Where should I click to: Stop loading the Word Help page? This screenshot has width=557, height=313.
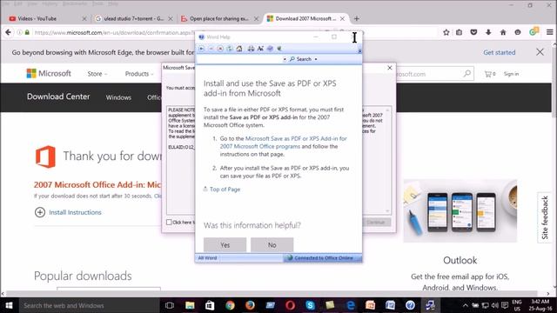pos(220,49)
